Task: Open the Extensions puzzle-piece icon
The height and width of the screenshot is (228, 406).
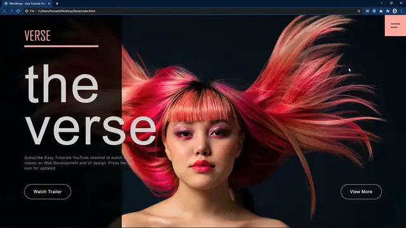Action: [388, 11]
